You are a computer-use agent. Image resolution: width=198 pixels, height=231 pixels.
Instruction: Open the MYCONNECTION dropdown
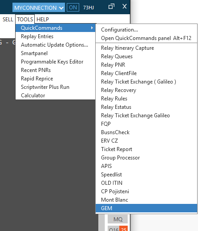39,8
